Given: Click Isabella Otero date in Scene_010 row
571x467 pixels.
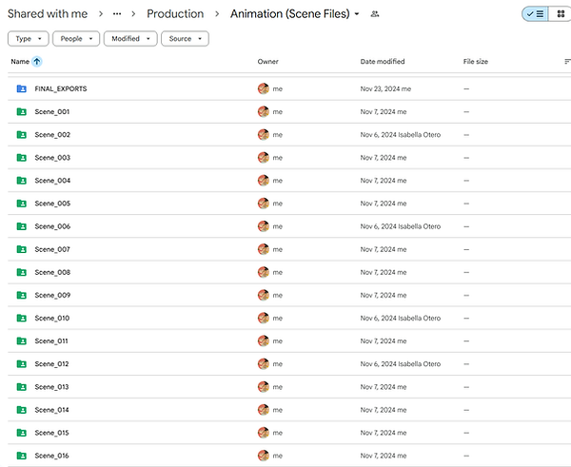Looking at the screenshot, I should pos(401,318).
